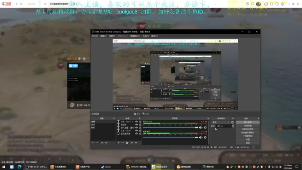This screenshot has height=170, width=302.
Task: Add a new source with the plus icon
Action: tap(119, 143)
